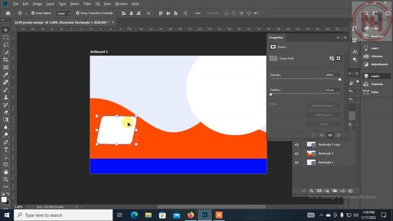Viewport: 393px width, 221px height.
Task: Click the Feather slider handle
Action: coord(271,94)
